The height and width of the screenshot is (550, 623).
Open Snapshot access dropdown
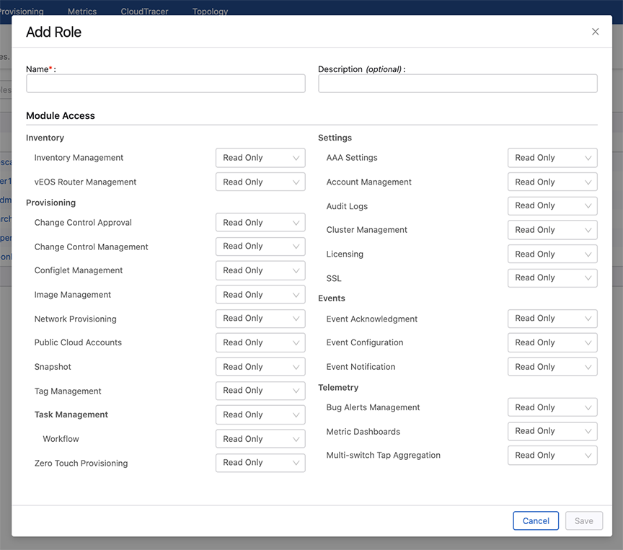(x=260, y=366)
